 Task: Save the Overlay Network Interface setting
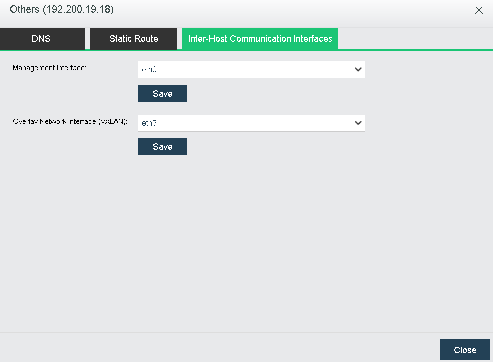click(162, 146)
